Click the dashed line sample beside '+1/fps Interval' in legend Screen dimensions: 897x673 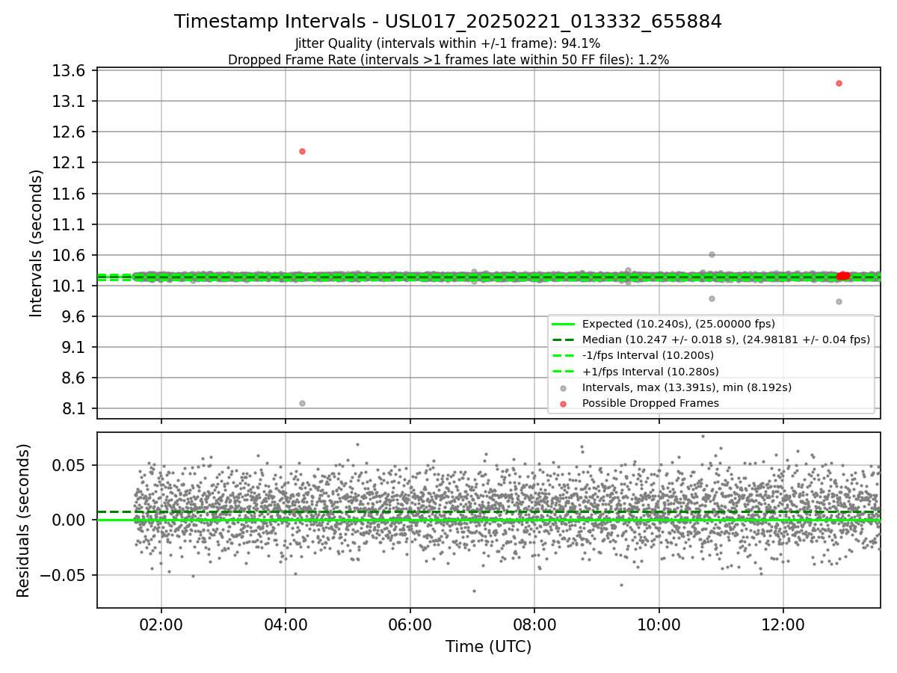tap(564, 372)
